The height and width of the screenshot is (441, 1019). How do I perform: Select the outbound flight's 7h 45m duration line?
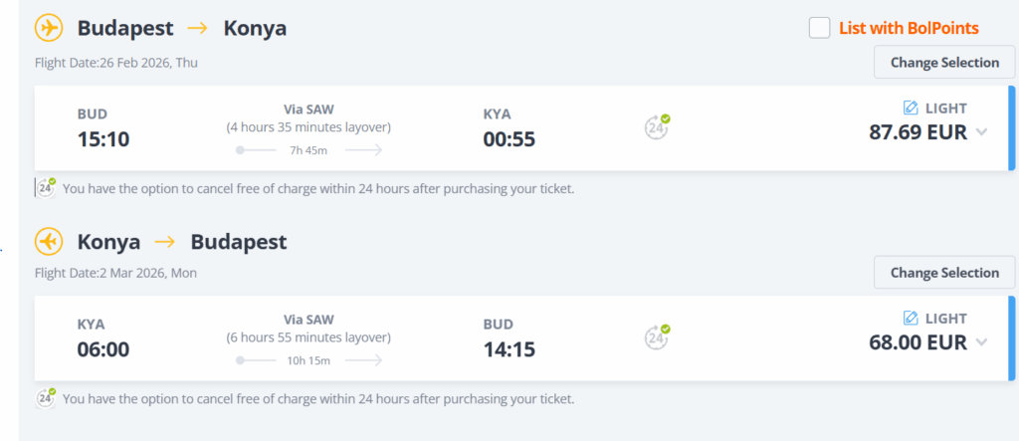[x=308, y=150]
